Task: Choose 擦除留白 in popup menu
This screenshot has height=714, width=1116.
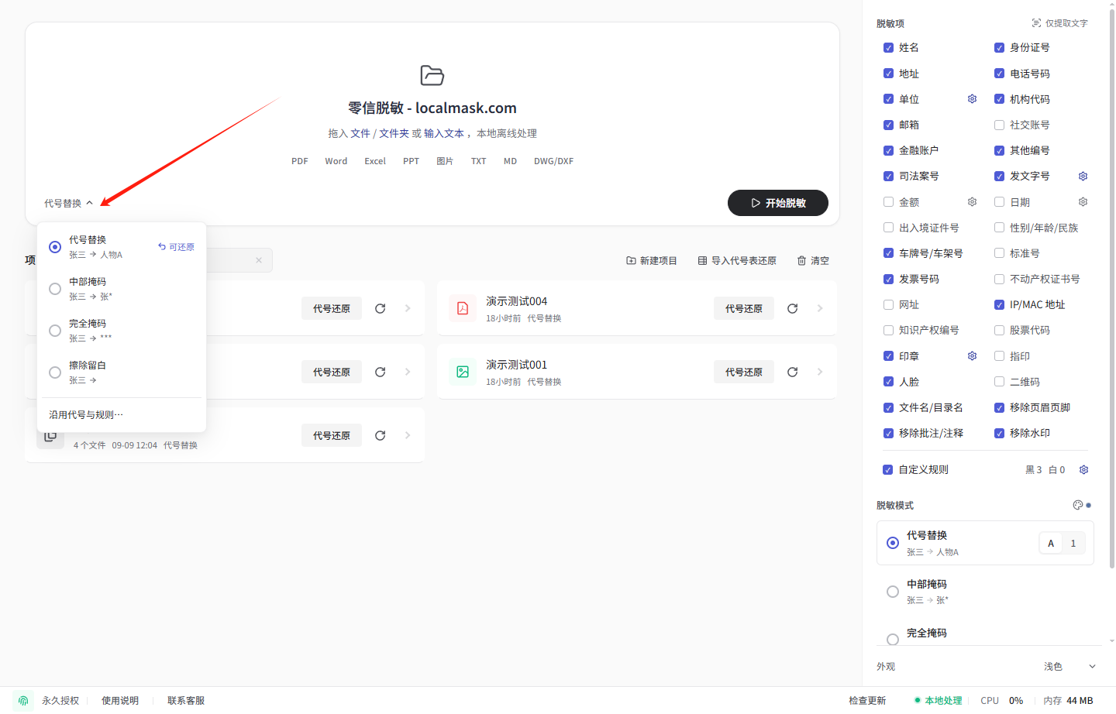Action: tap(122, 372)
